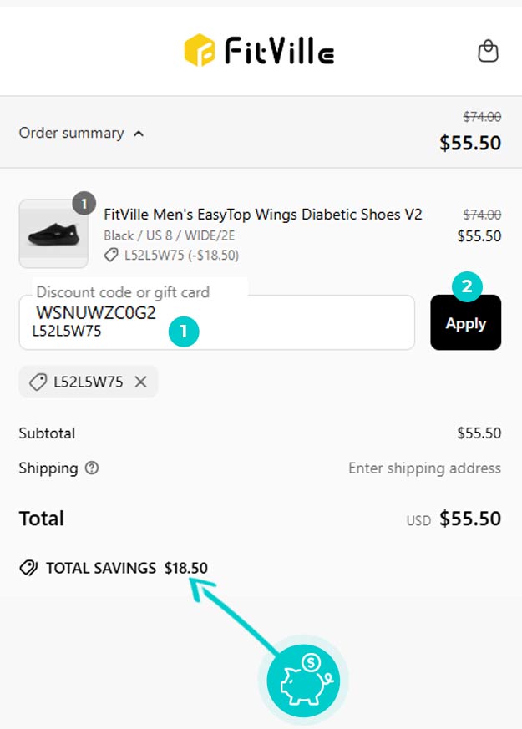Click the tag icon beside TOTAL SAVINGS
This screenshot has height=729, width=522.
[x=28, y=569]
